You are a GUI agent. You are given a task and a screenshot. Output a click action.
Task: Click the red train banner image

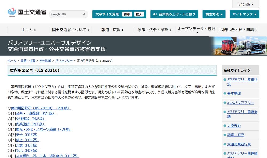224,46
